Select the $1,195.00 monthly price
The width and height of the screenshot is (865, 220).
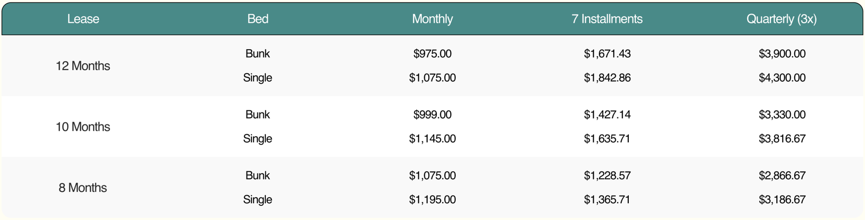(x=432, y=199)
